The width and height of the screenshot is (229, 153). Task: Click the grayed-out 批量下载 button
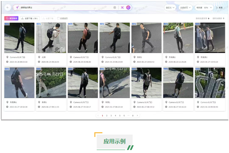pyautogui.click(x=48, y=18)
